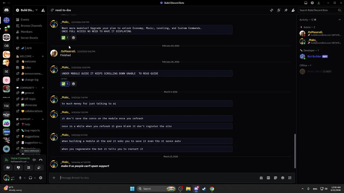Open the OB server icon
The height and width of the screenshot is (193, 344).
point(6,46)
